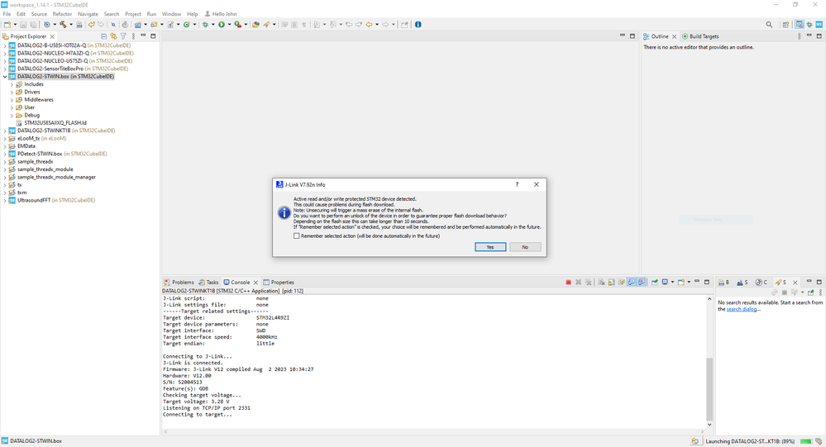Open the File menu
Viewport: 826px width, 447px height.
pos(7,14)
